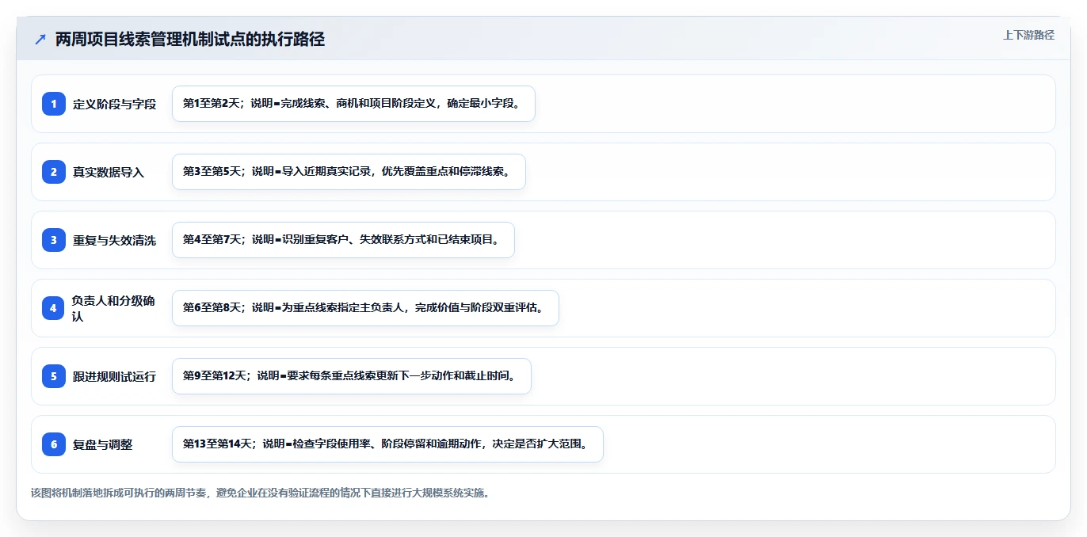Click the step 4 number badge
The image size is (1087, 537).
pos(54,308)
